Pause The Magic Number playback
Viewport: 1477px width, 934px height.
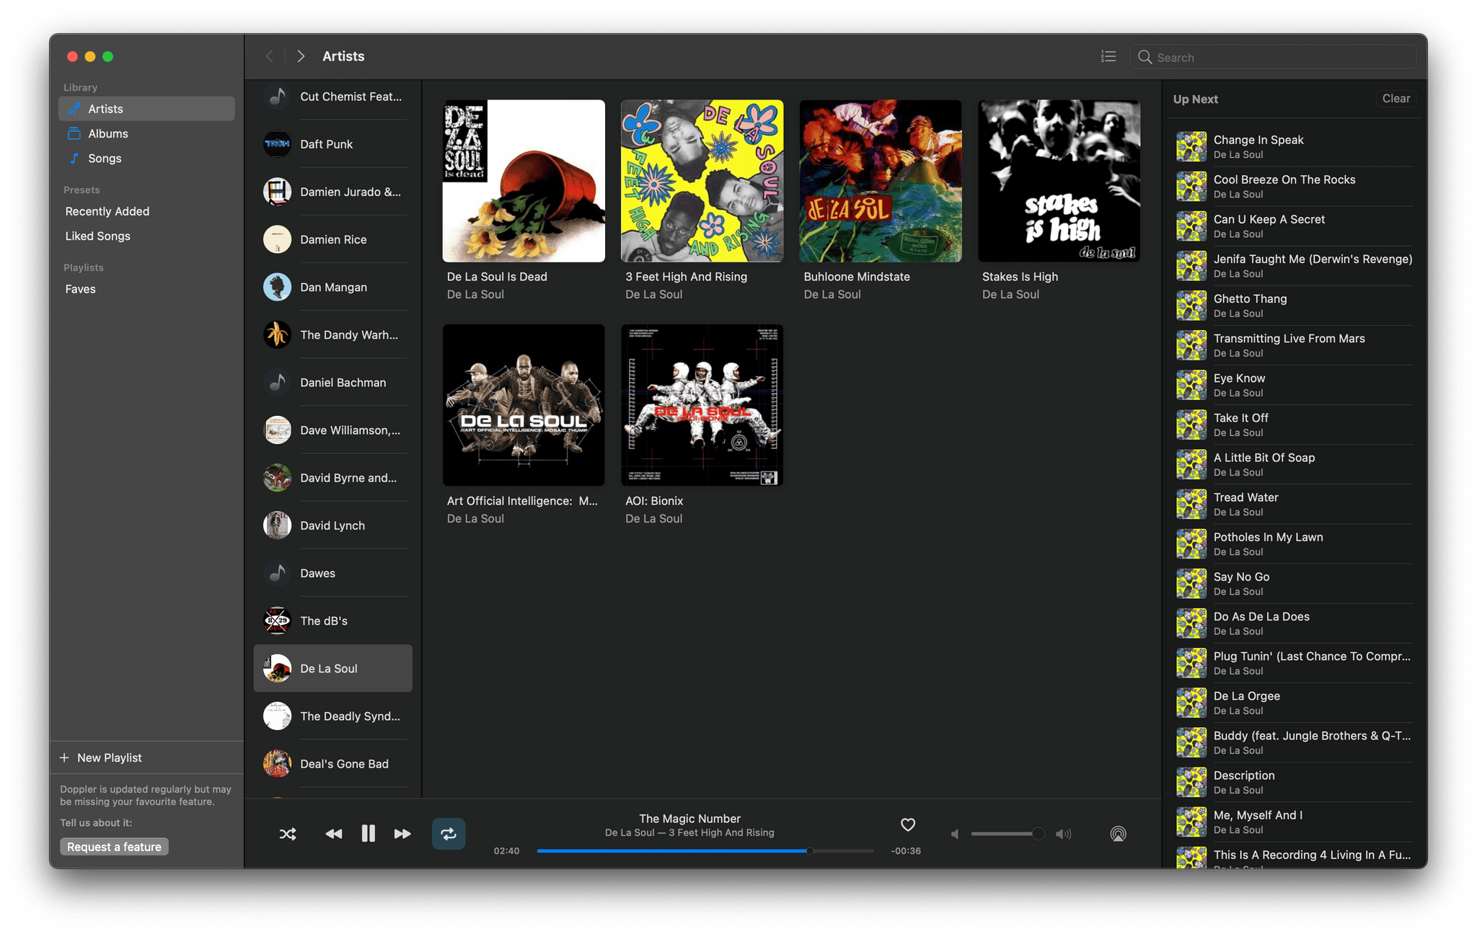[x=365, y=832]
